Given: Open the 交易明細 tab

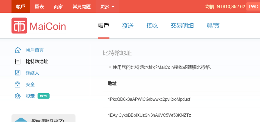Looking at the screenshot, I should pos(182,26).
